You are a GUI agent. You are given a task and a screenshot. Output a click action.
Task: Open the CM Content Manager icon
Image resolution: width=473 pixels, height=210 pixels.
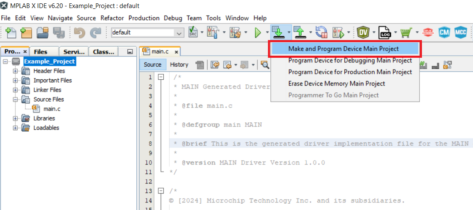[x=444, y=32]
